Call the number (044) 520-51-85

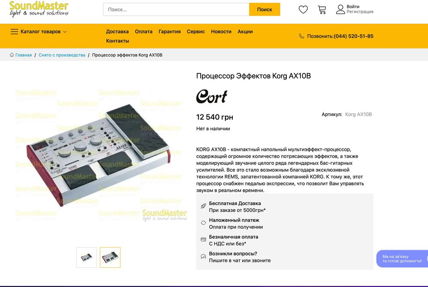pyautogui.click(x=354, y=36)
